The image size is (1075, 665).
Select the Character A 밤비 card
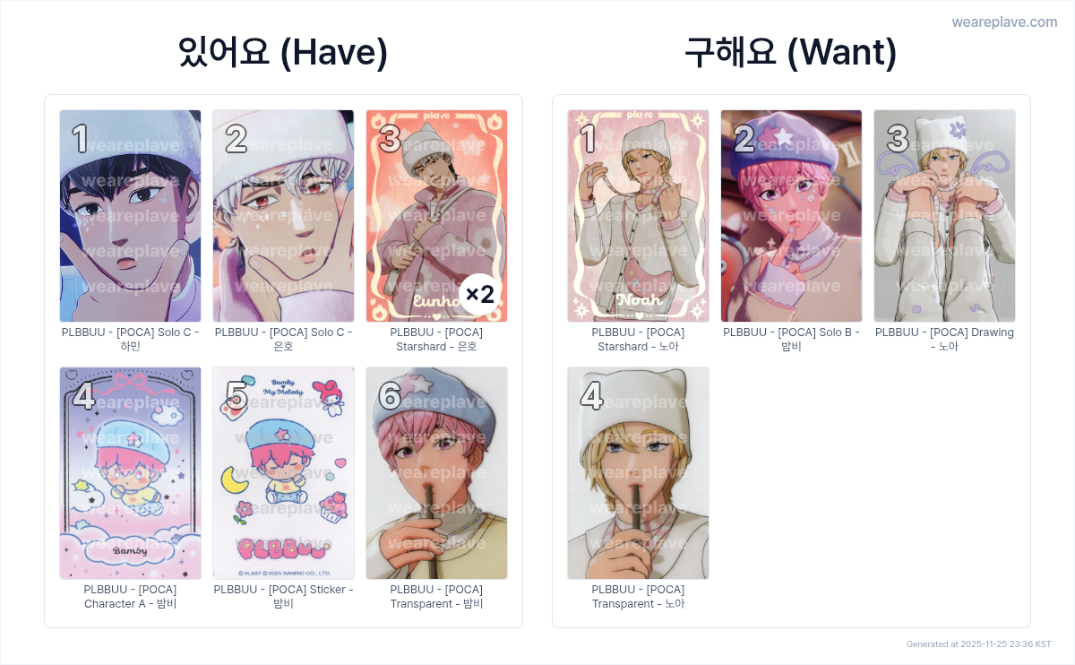131,473
